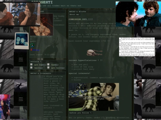
Task: Click the 'transmasc' text beside the profile picture
Action: coord(59,25)
